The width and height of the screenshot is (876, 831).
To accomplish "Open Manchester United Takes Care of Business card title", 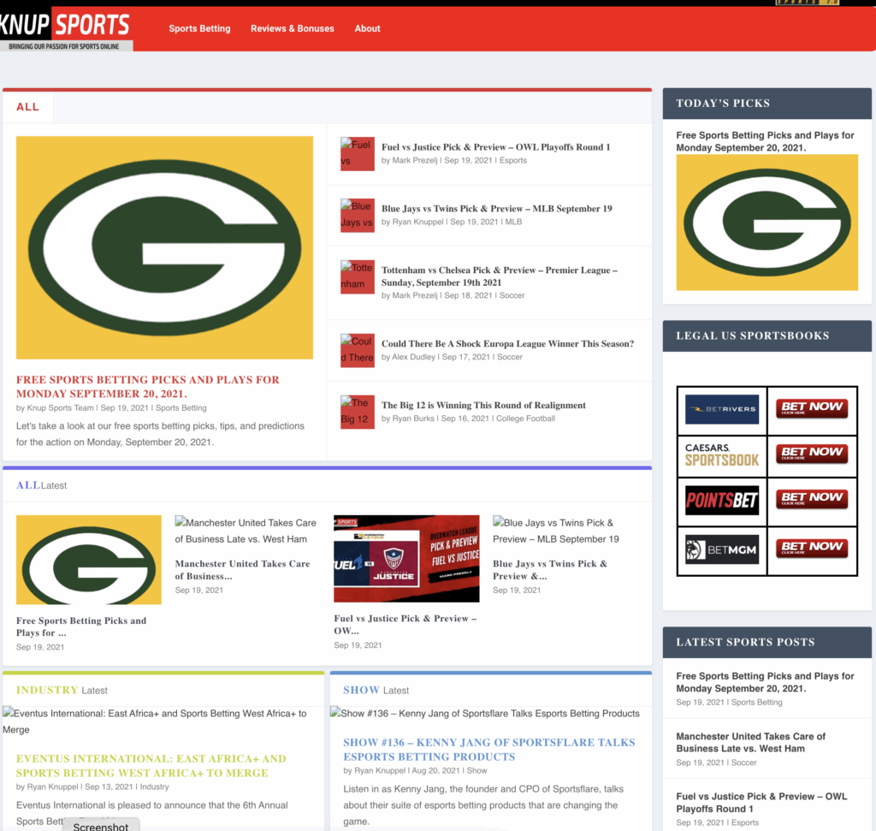I will [242, 569].
